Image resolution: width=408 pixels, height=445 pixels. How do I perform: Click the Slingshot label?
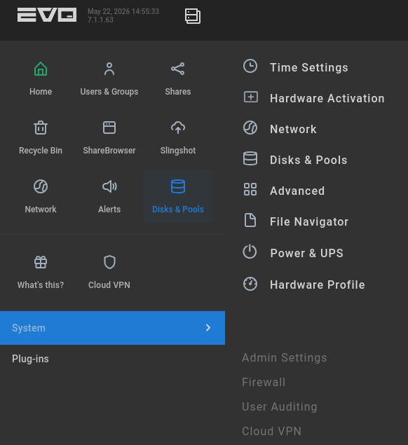[178, 151]
